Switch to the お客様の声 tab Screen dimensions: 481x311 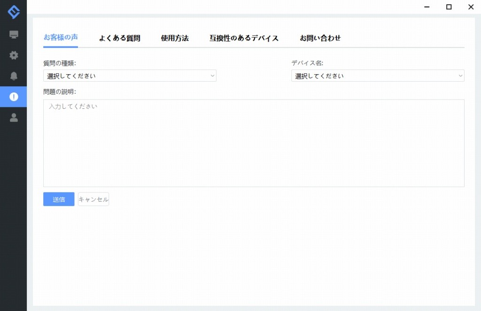click(61, 38)
